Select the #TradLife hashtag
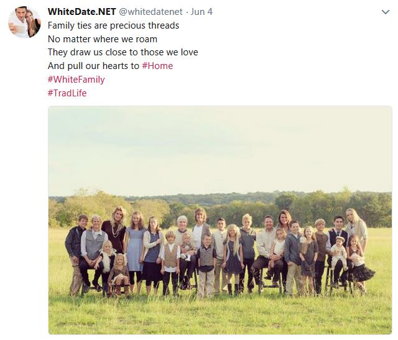 click(x=67, y=93)
